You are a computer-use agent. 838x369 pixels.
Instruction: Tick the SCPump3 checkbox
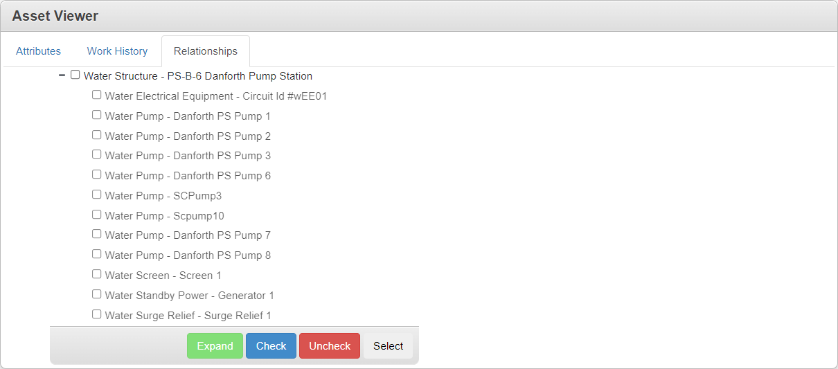click(97, 195)
